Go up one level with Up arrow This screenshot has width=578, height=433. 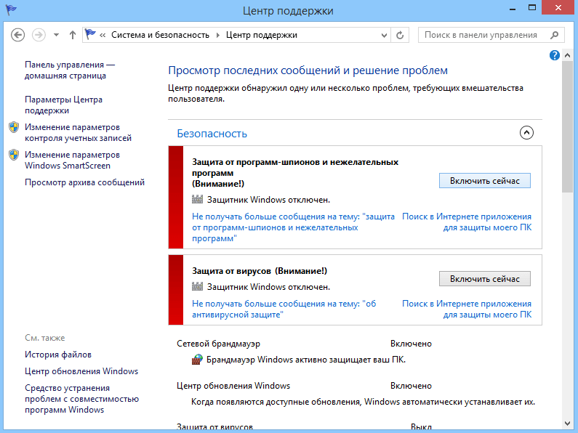(73, 35)
